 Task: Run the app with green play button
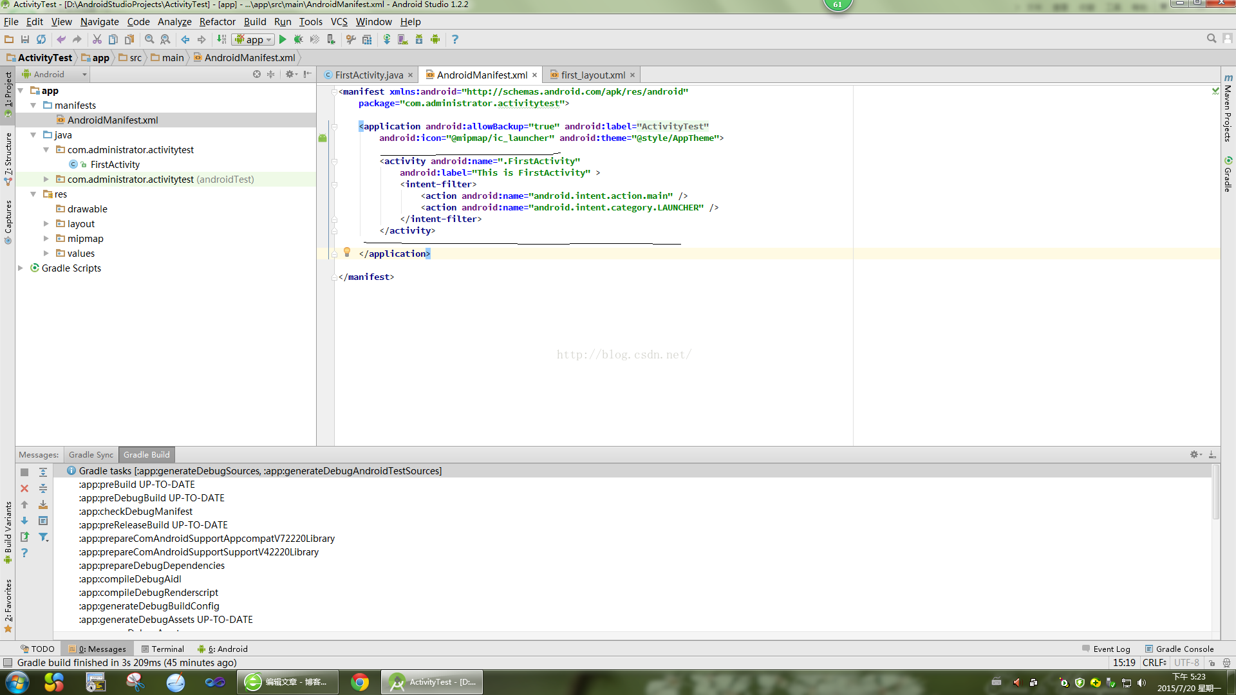point(283,39)
